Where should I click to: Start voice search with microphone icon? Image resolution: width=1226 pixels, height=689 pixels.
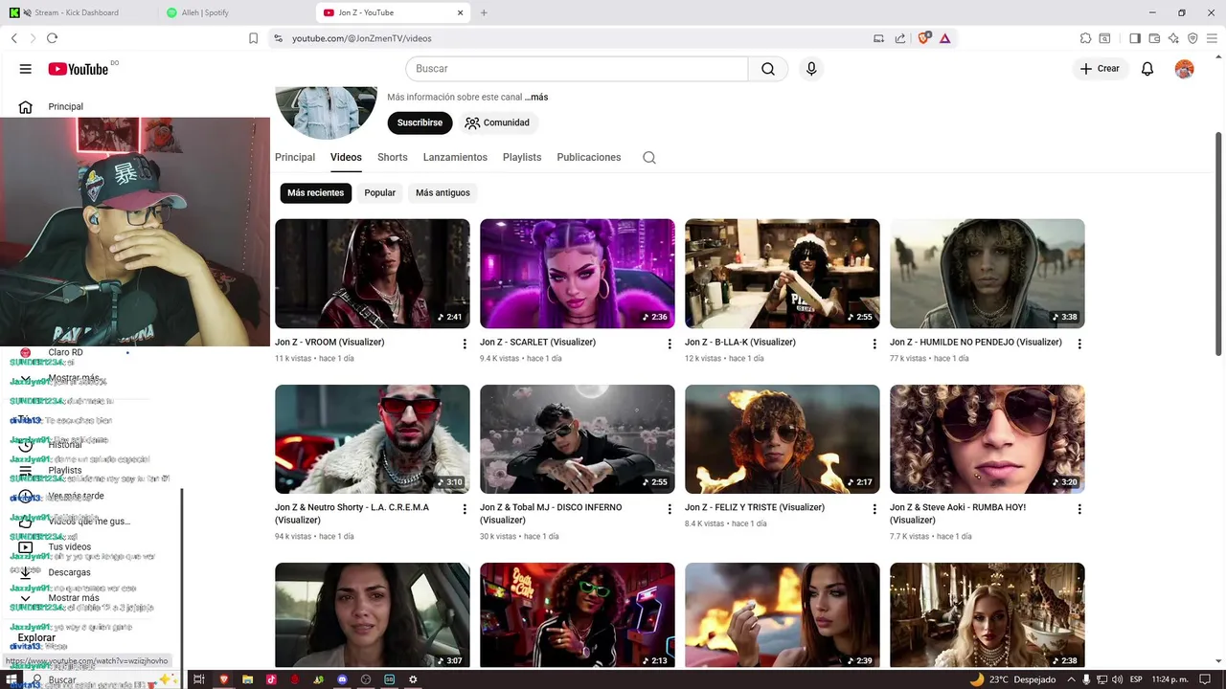(x=811, y=69)
